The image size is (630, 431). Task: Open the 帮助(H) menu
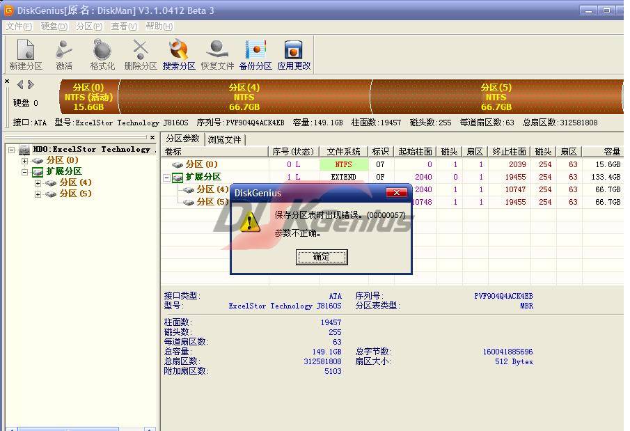pos(159,26)
